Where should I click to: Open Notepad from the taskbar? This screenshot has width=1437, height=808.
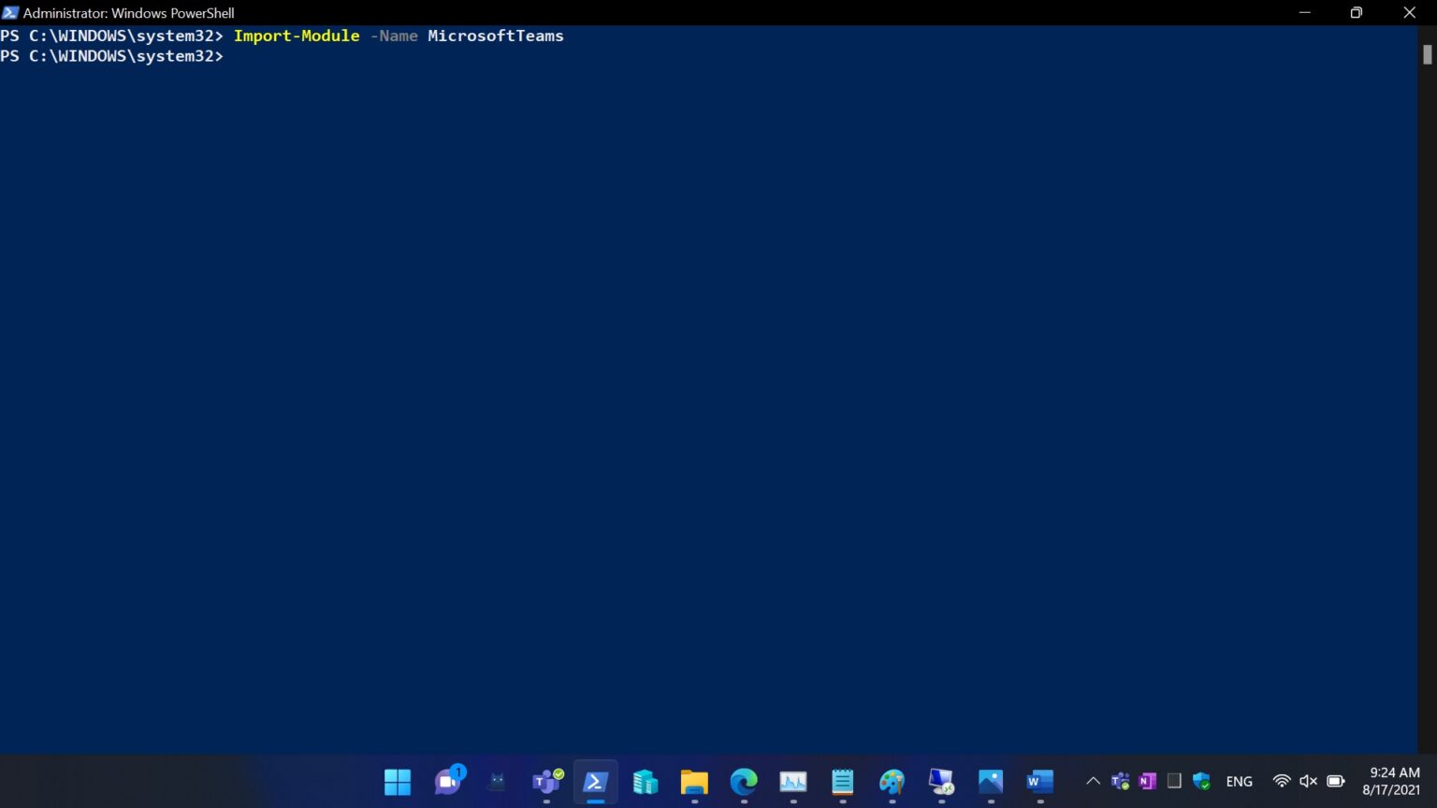842,782
